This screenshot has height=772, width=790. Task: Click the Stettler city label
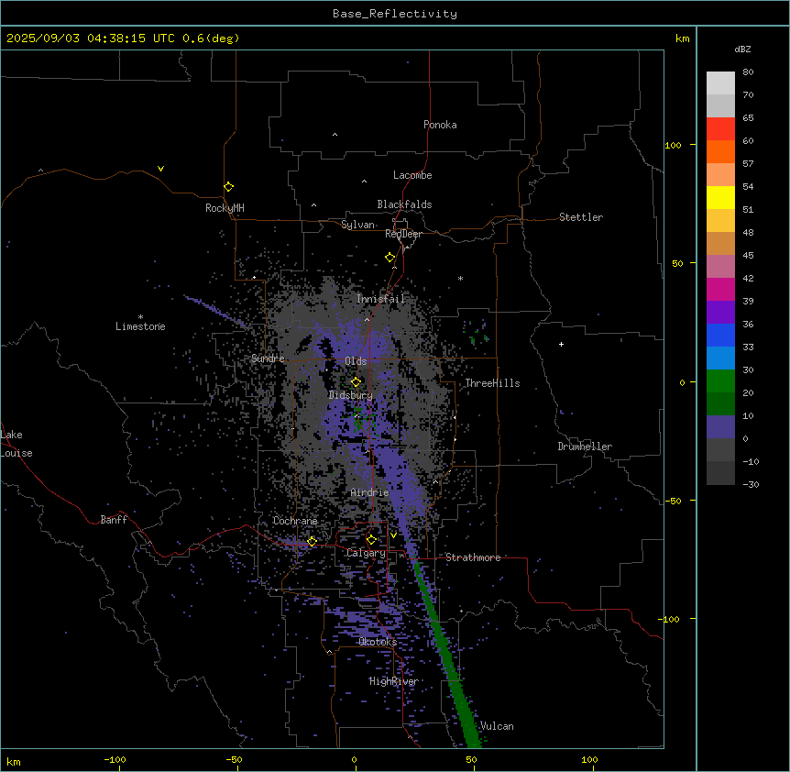point(581,217)
